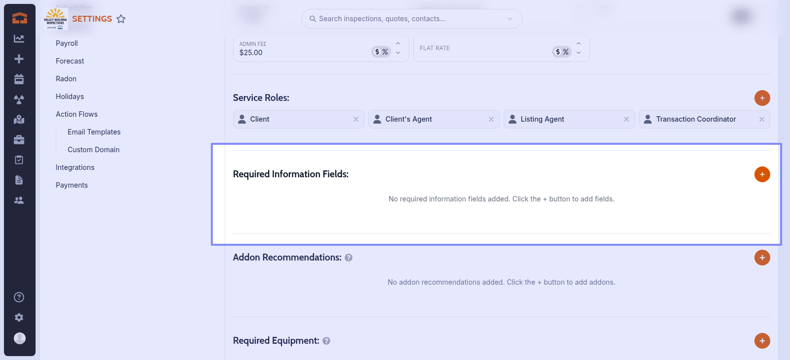Open the clipboard checklist icon in sidebar
This screenshot has width=790, height=360.
pyautogui.click(x=19, y=160)
